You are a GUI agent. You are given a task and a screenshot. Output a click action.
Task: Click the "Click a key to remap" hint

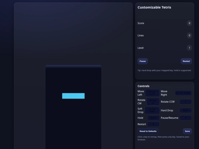click(163, 138)
